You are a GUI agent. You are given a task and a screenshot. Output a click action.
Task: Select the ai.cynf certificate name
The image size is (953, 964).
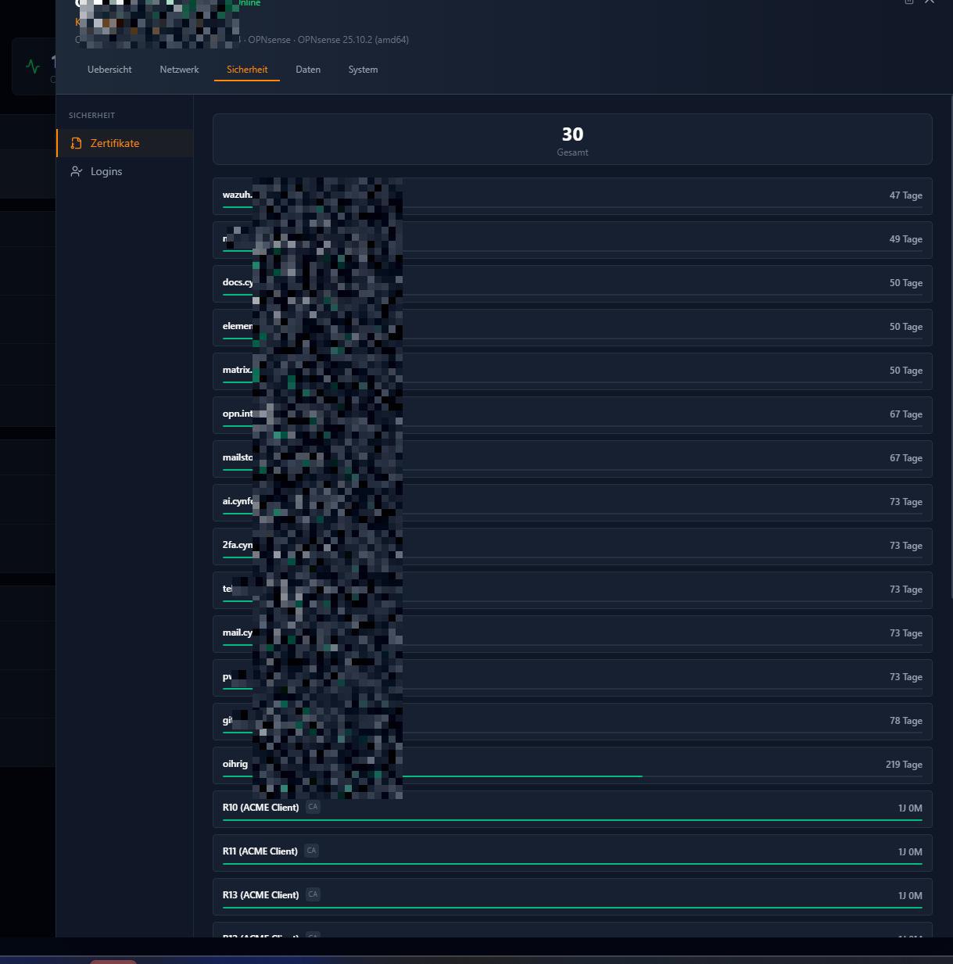(x=238, y=501)
